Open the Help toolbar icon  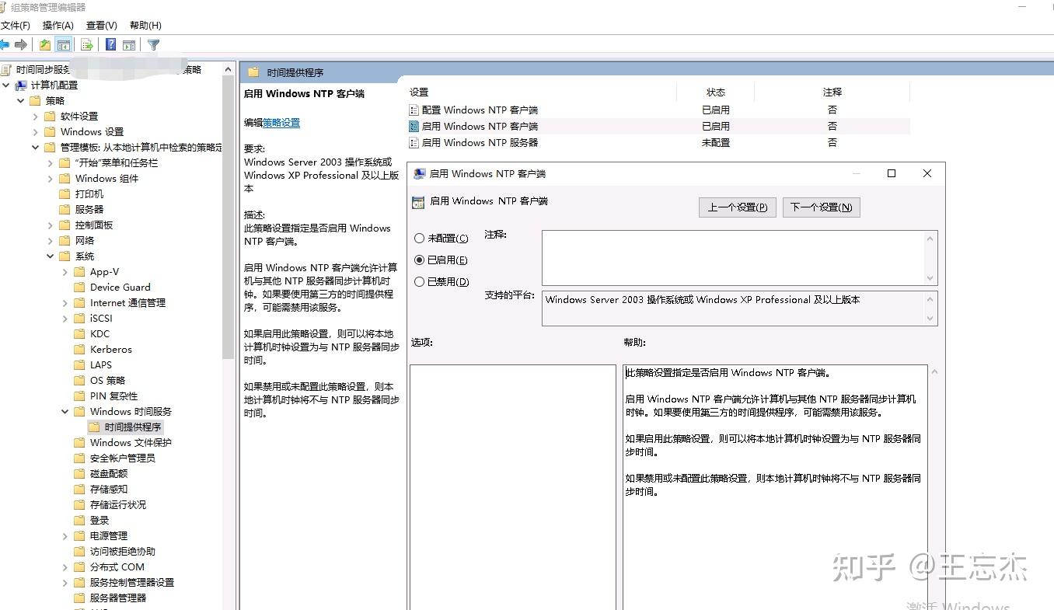(111, 45)
